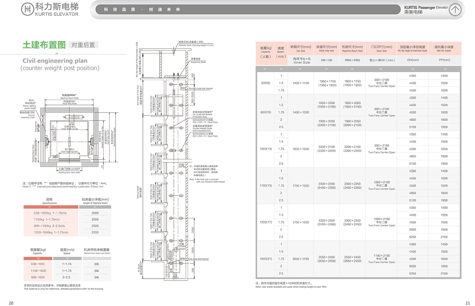Image resolution: width=475 pixels, height=306 pixels.
Task: Click the KURTIS Passenger Elevator title text
Action: pyautogui.click(x=426, y=7)
